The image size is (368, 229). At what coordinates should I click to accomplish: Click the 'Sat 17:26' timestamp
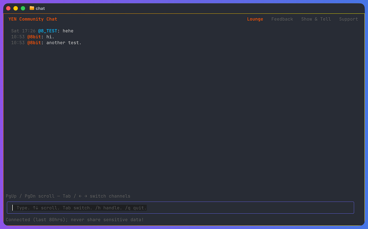(x=23, y=31)
